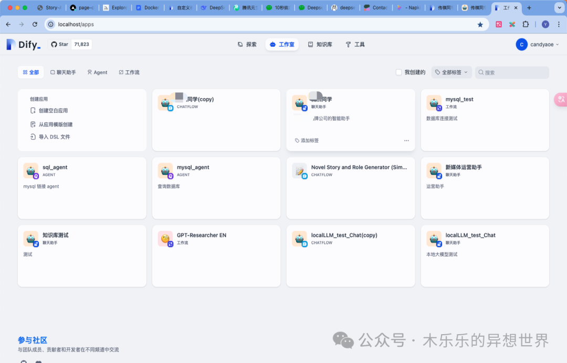
Task: Click the sql_agent app title
Action: pos(55,167)
